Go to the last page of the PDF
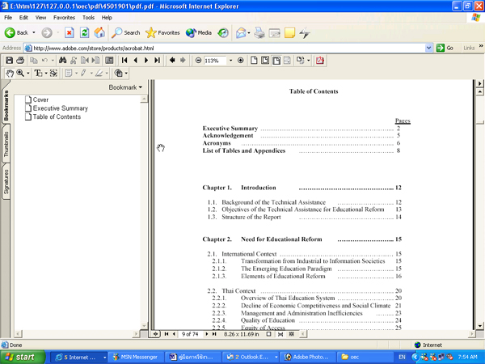The width and height of the screenshot is (485, 364). 156,61
